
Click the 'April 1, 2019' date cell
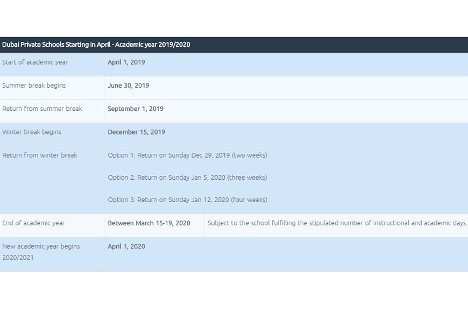[126, 62]
